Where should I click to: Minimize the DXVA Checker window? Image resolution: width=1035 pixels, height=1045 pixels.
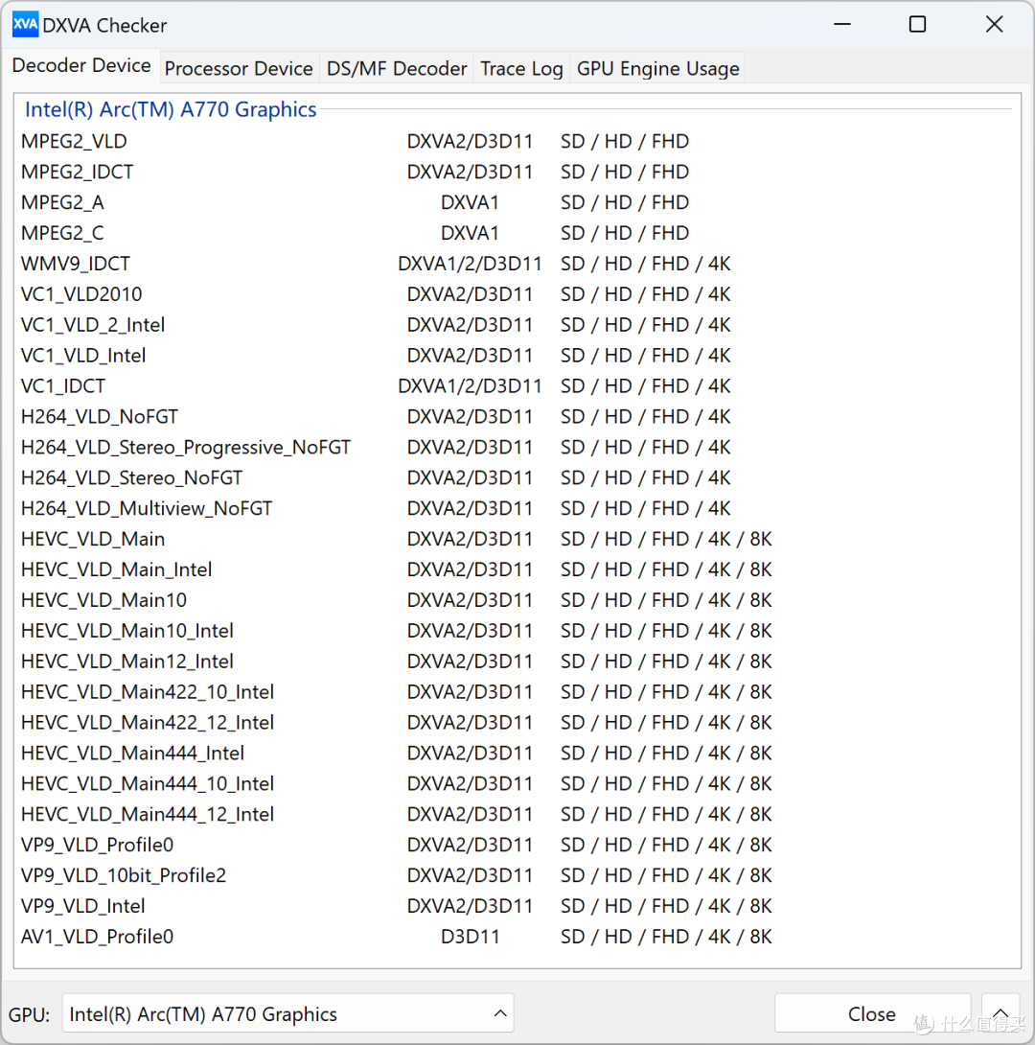click(x=841, y=25)
